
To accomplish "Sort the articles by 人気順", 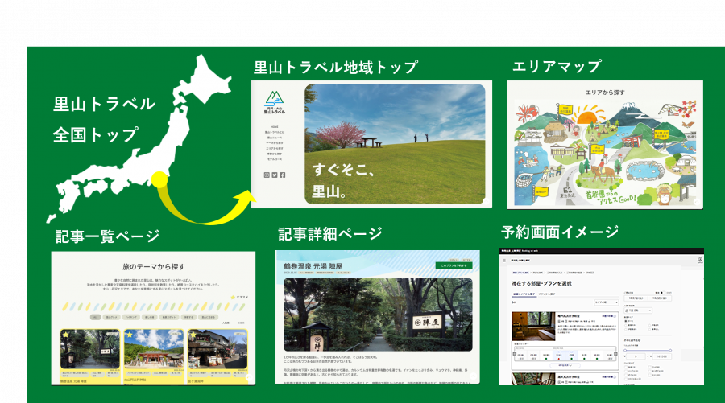I will 226,323.
